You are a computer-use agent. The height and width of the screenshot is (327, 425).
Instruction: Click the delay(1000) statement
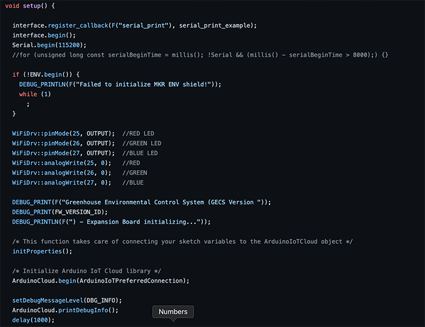33,320
